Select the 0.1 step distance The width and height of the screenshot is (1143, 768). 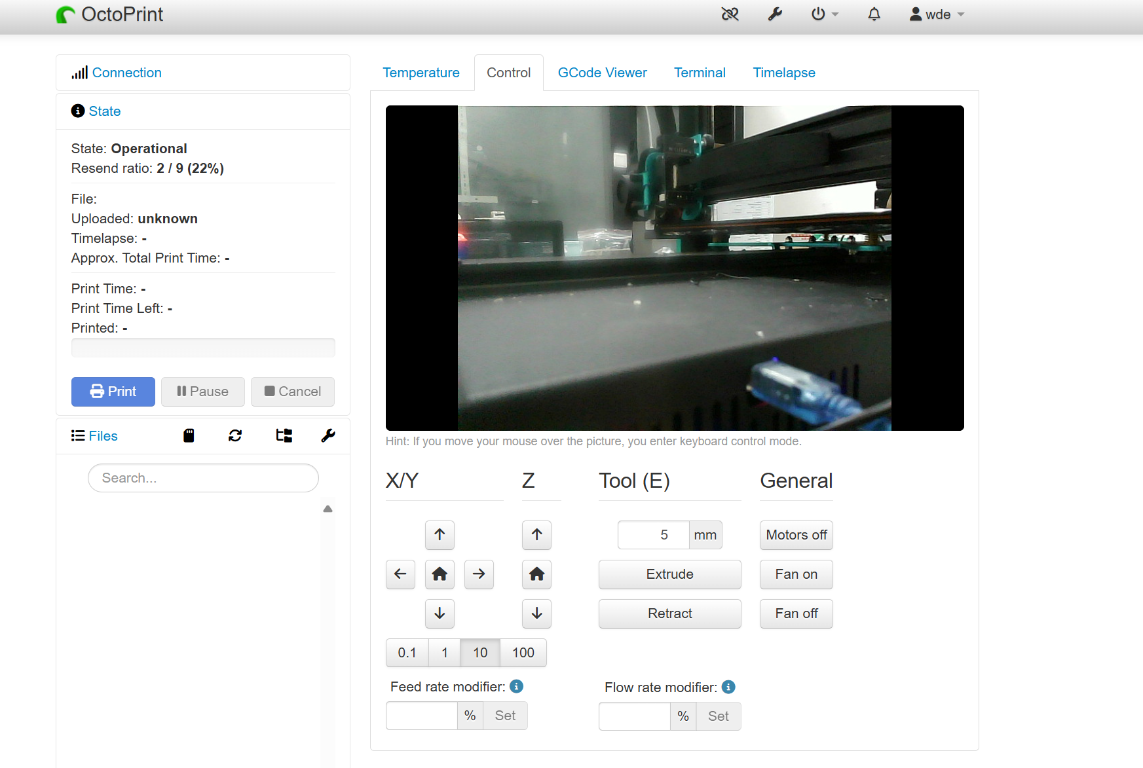[407, 653]
